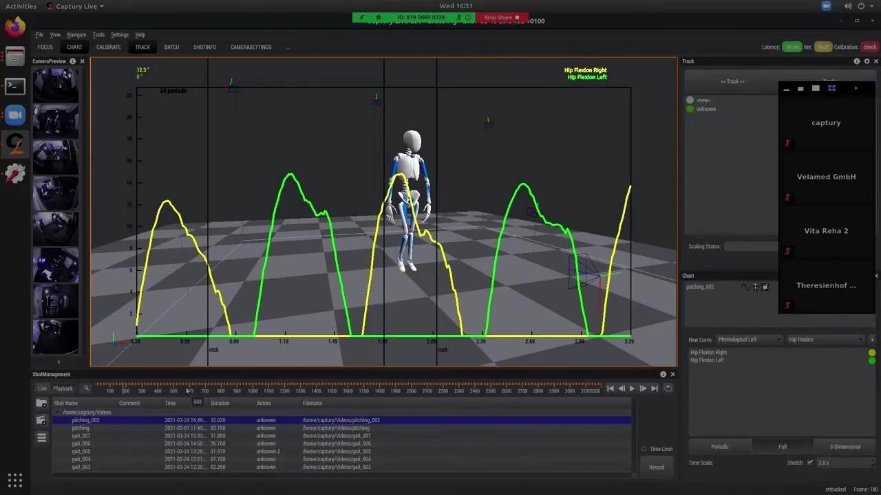Click the play button in ShotManagement
881x495 pixels.
[632, 388]
